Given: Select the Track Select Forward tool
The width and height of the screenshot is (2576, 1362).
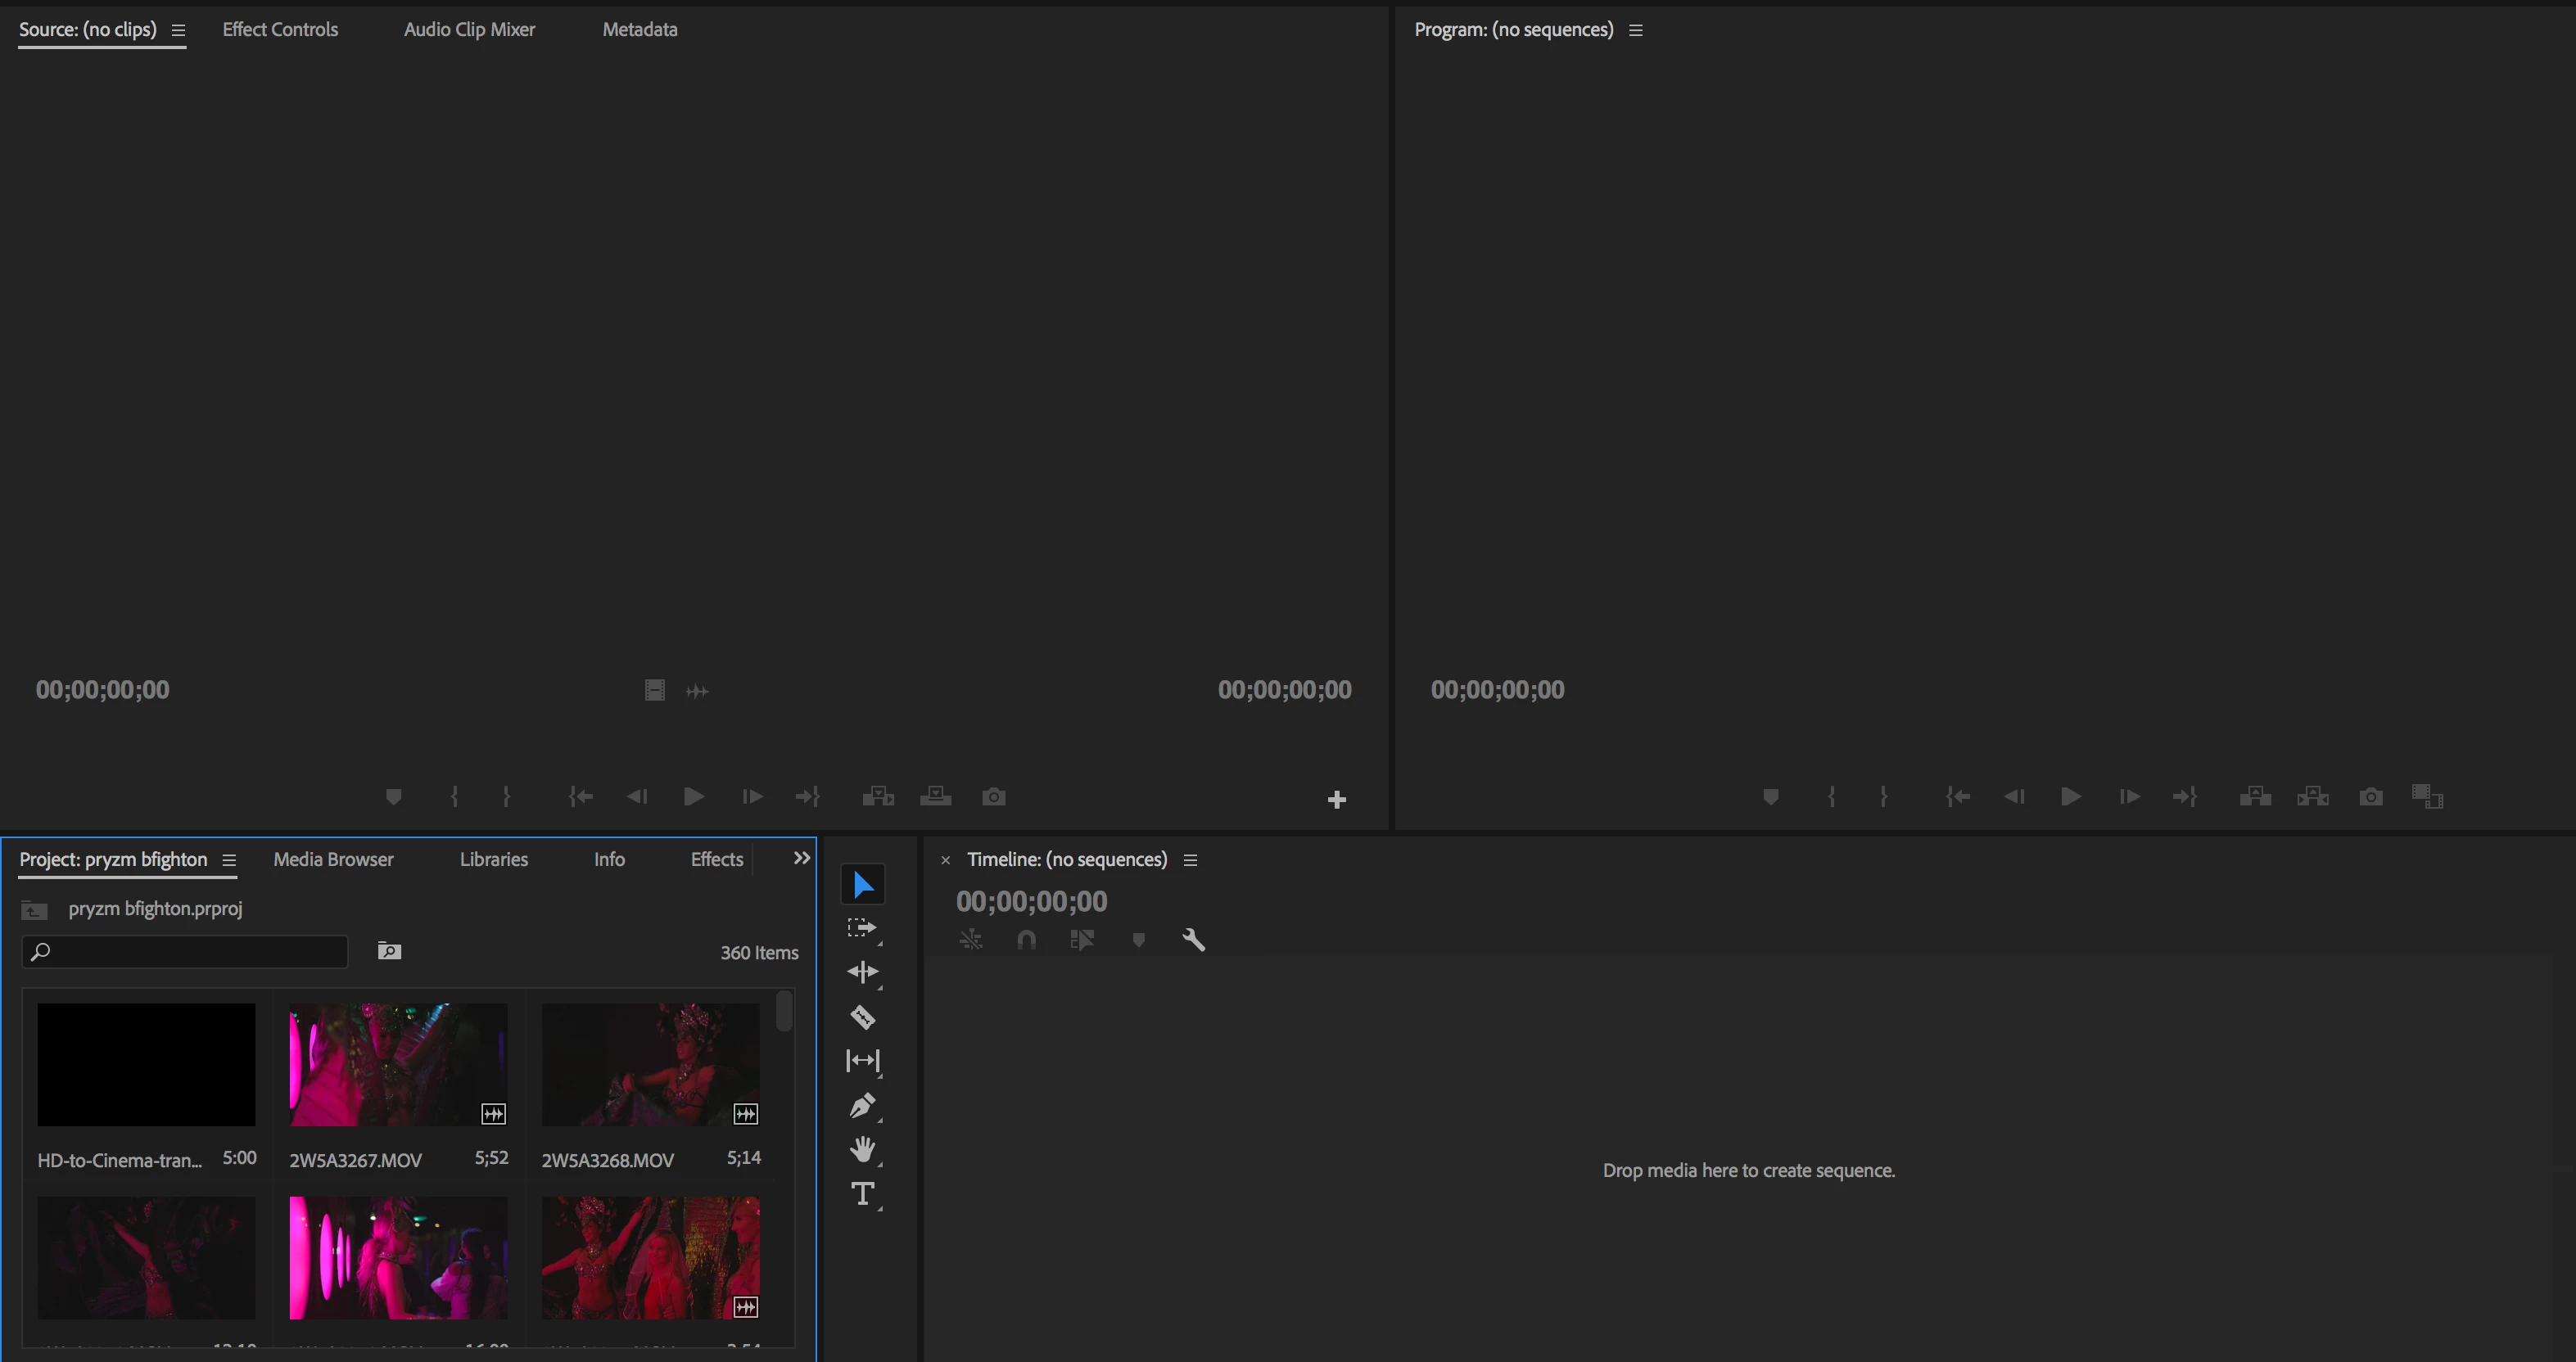Looking at the screenshot, I should click(x=862, y=928).
